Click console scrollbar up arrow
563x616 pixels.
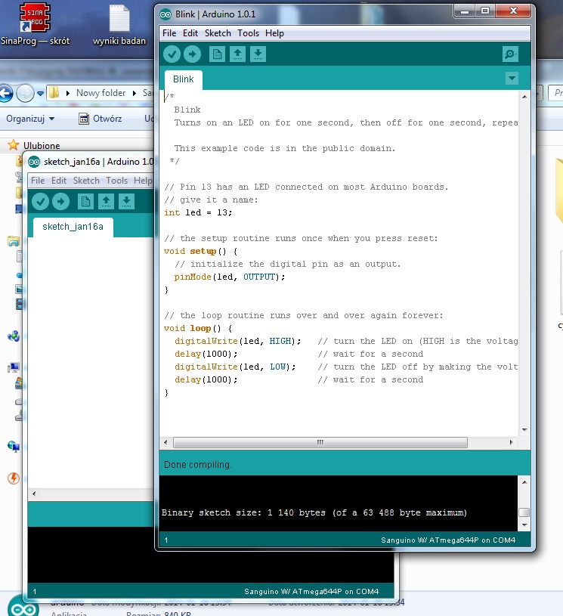524,481
